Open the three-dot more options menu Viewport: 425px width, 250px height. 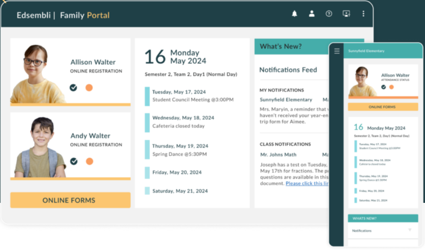(x=364, y=13)
